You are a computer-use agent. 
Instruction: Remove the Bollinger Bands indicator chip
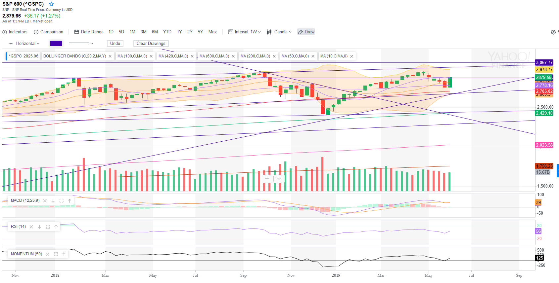click(x=110, y=56)
